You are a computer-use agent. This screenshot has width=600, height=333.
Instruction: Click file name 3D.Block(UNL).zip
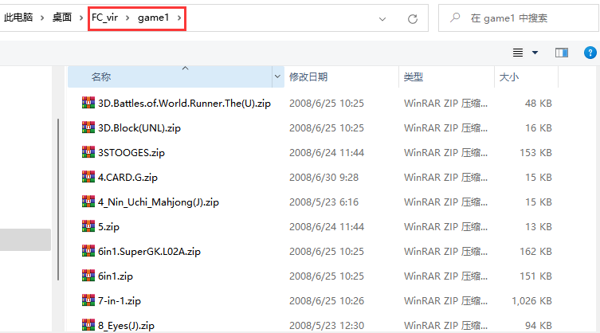point(139,127)
